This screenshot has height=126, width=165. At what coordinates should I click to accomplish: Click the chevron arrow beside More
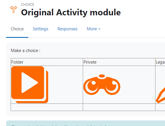tap(99, 29)
